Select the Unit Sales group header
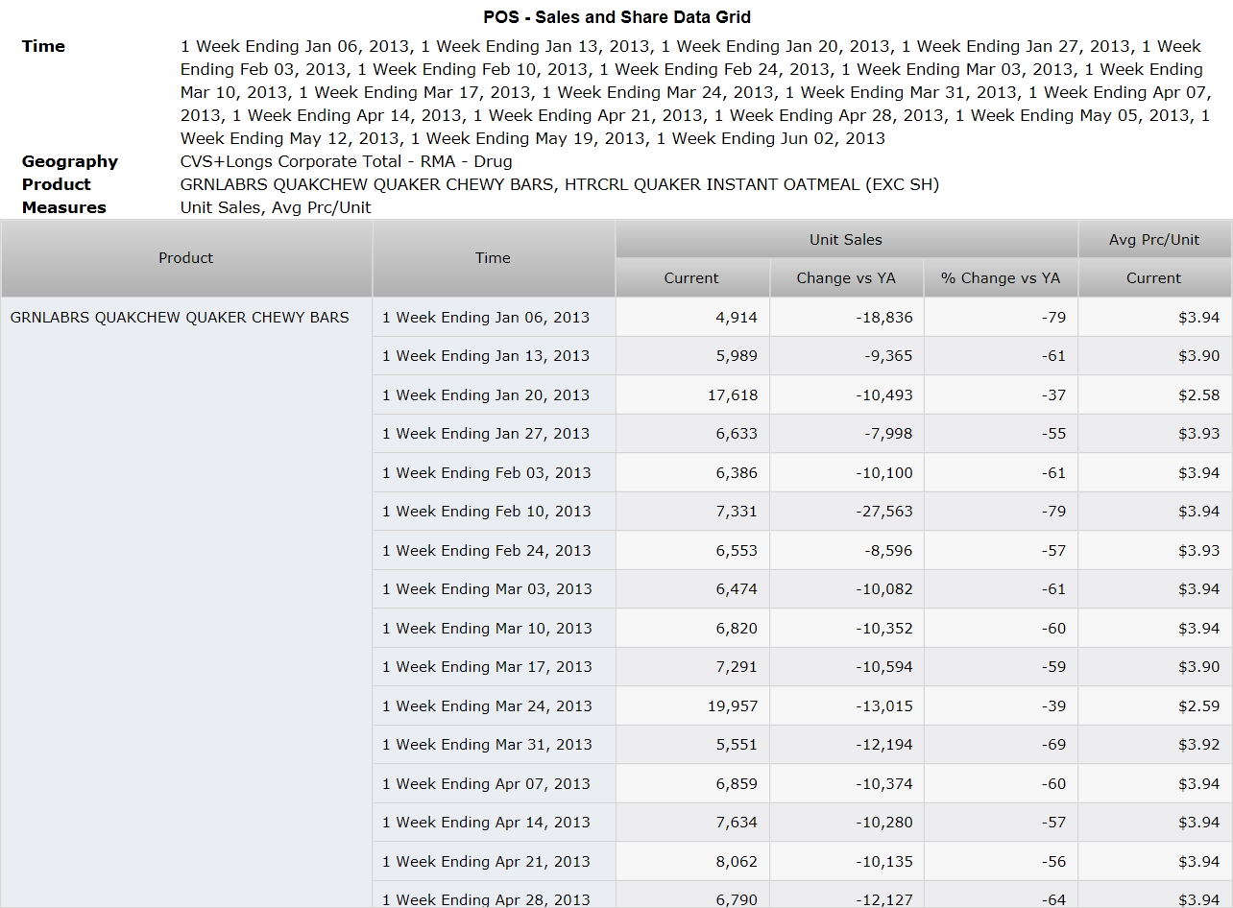This screenshot has width=1233, height=908. click(x=846, y=240)
